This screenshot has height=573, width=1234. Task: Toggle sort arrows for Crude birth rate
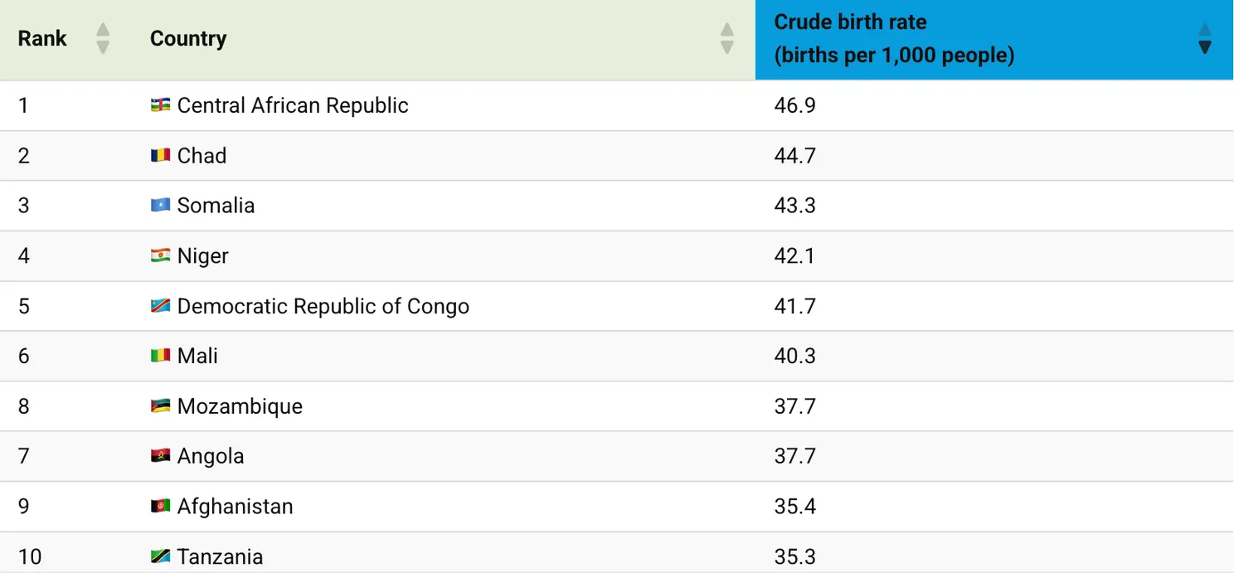[1205, 38]
